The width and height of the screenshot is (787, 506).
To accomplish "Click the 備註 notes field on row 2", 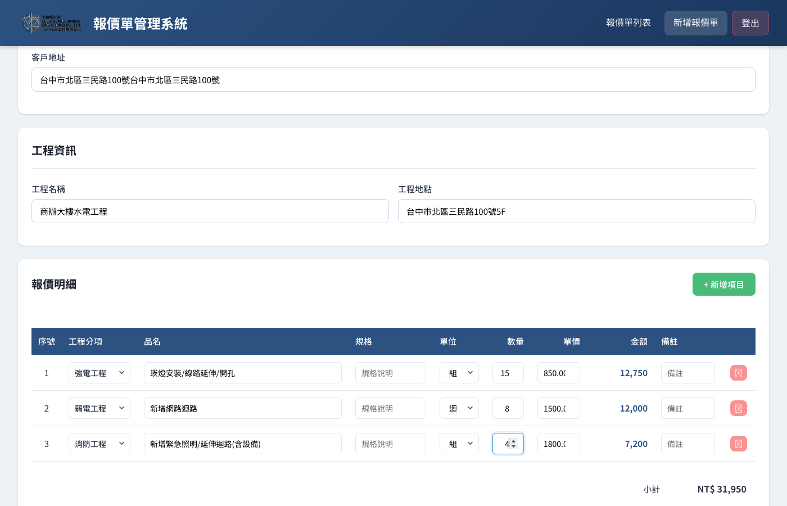I will 688,408.
